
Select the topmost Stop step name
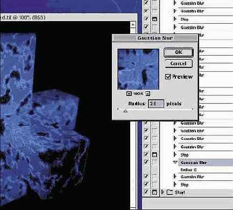pos(185,19)
